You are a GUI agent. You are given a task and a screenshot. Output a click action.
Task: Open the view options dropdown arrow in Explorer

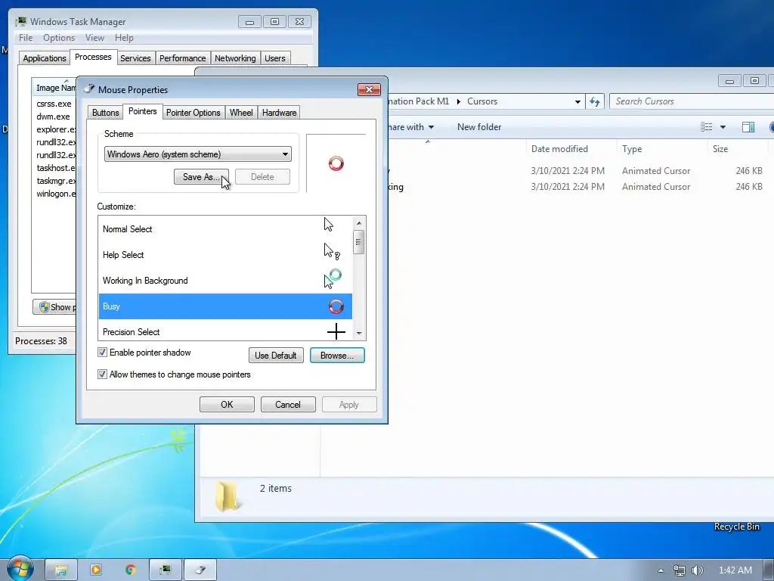[x=723, y=127]
